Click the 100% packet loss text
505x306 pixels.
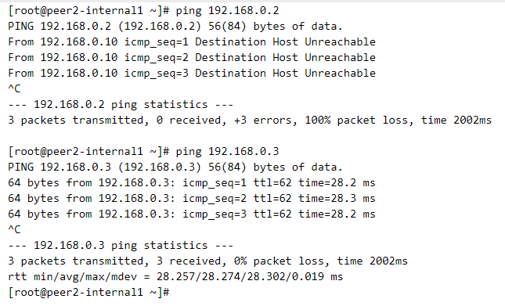[359, 120]
